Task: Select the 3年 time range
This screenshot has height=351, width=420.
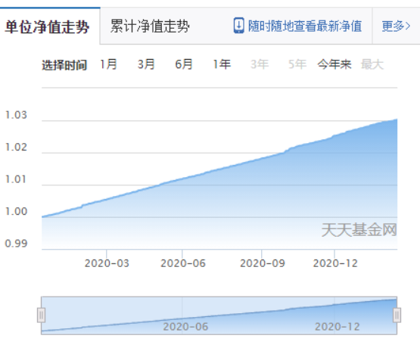Action: coord(260,64)
